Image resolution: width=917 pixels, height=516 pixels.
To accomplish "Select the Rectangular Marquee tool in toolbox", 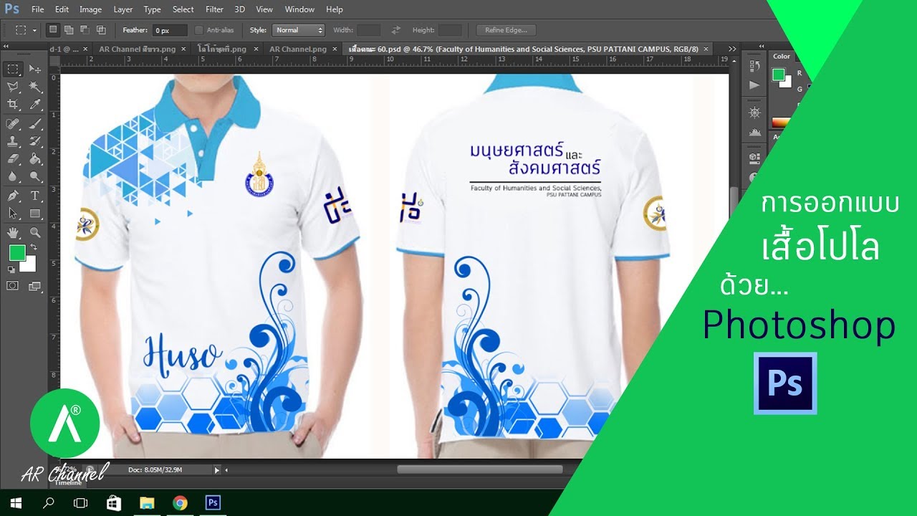I will [x=13, y=70].
